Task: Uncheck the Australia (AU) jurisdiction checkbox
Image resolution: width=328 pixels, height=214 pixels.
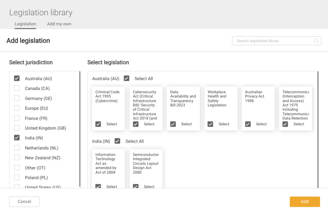Action: [x=17, y=78]
